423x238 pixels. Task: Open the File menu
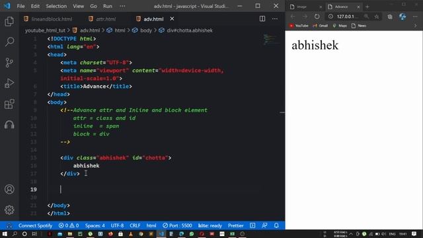[20, 6]
